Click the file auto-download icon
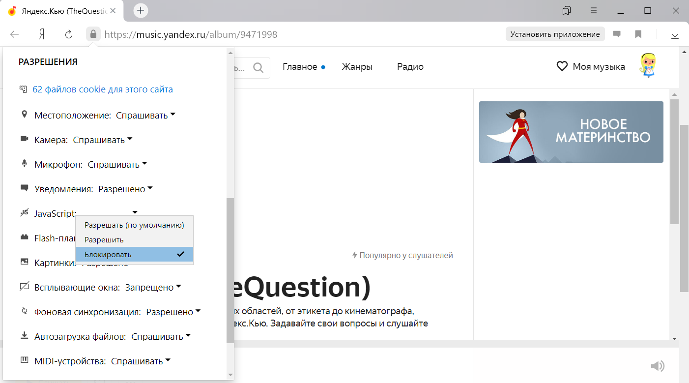This screenshot has width=689, height=383. point(24,336)
